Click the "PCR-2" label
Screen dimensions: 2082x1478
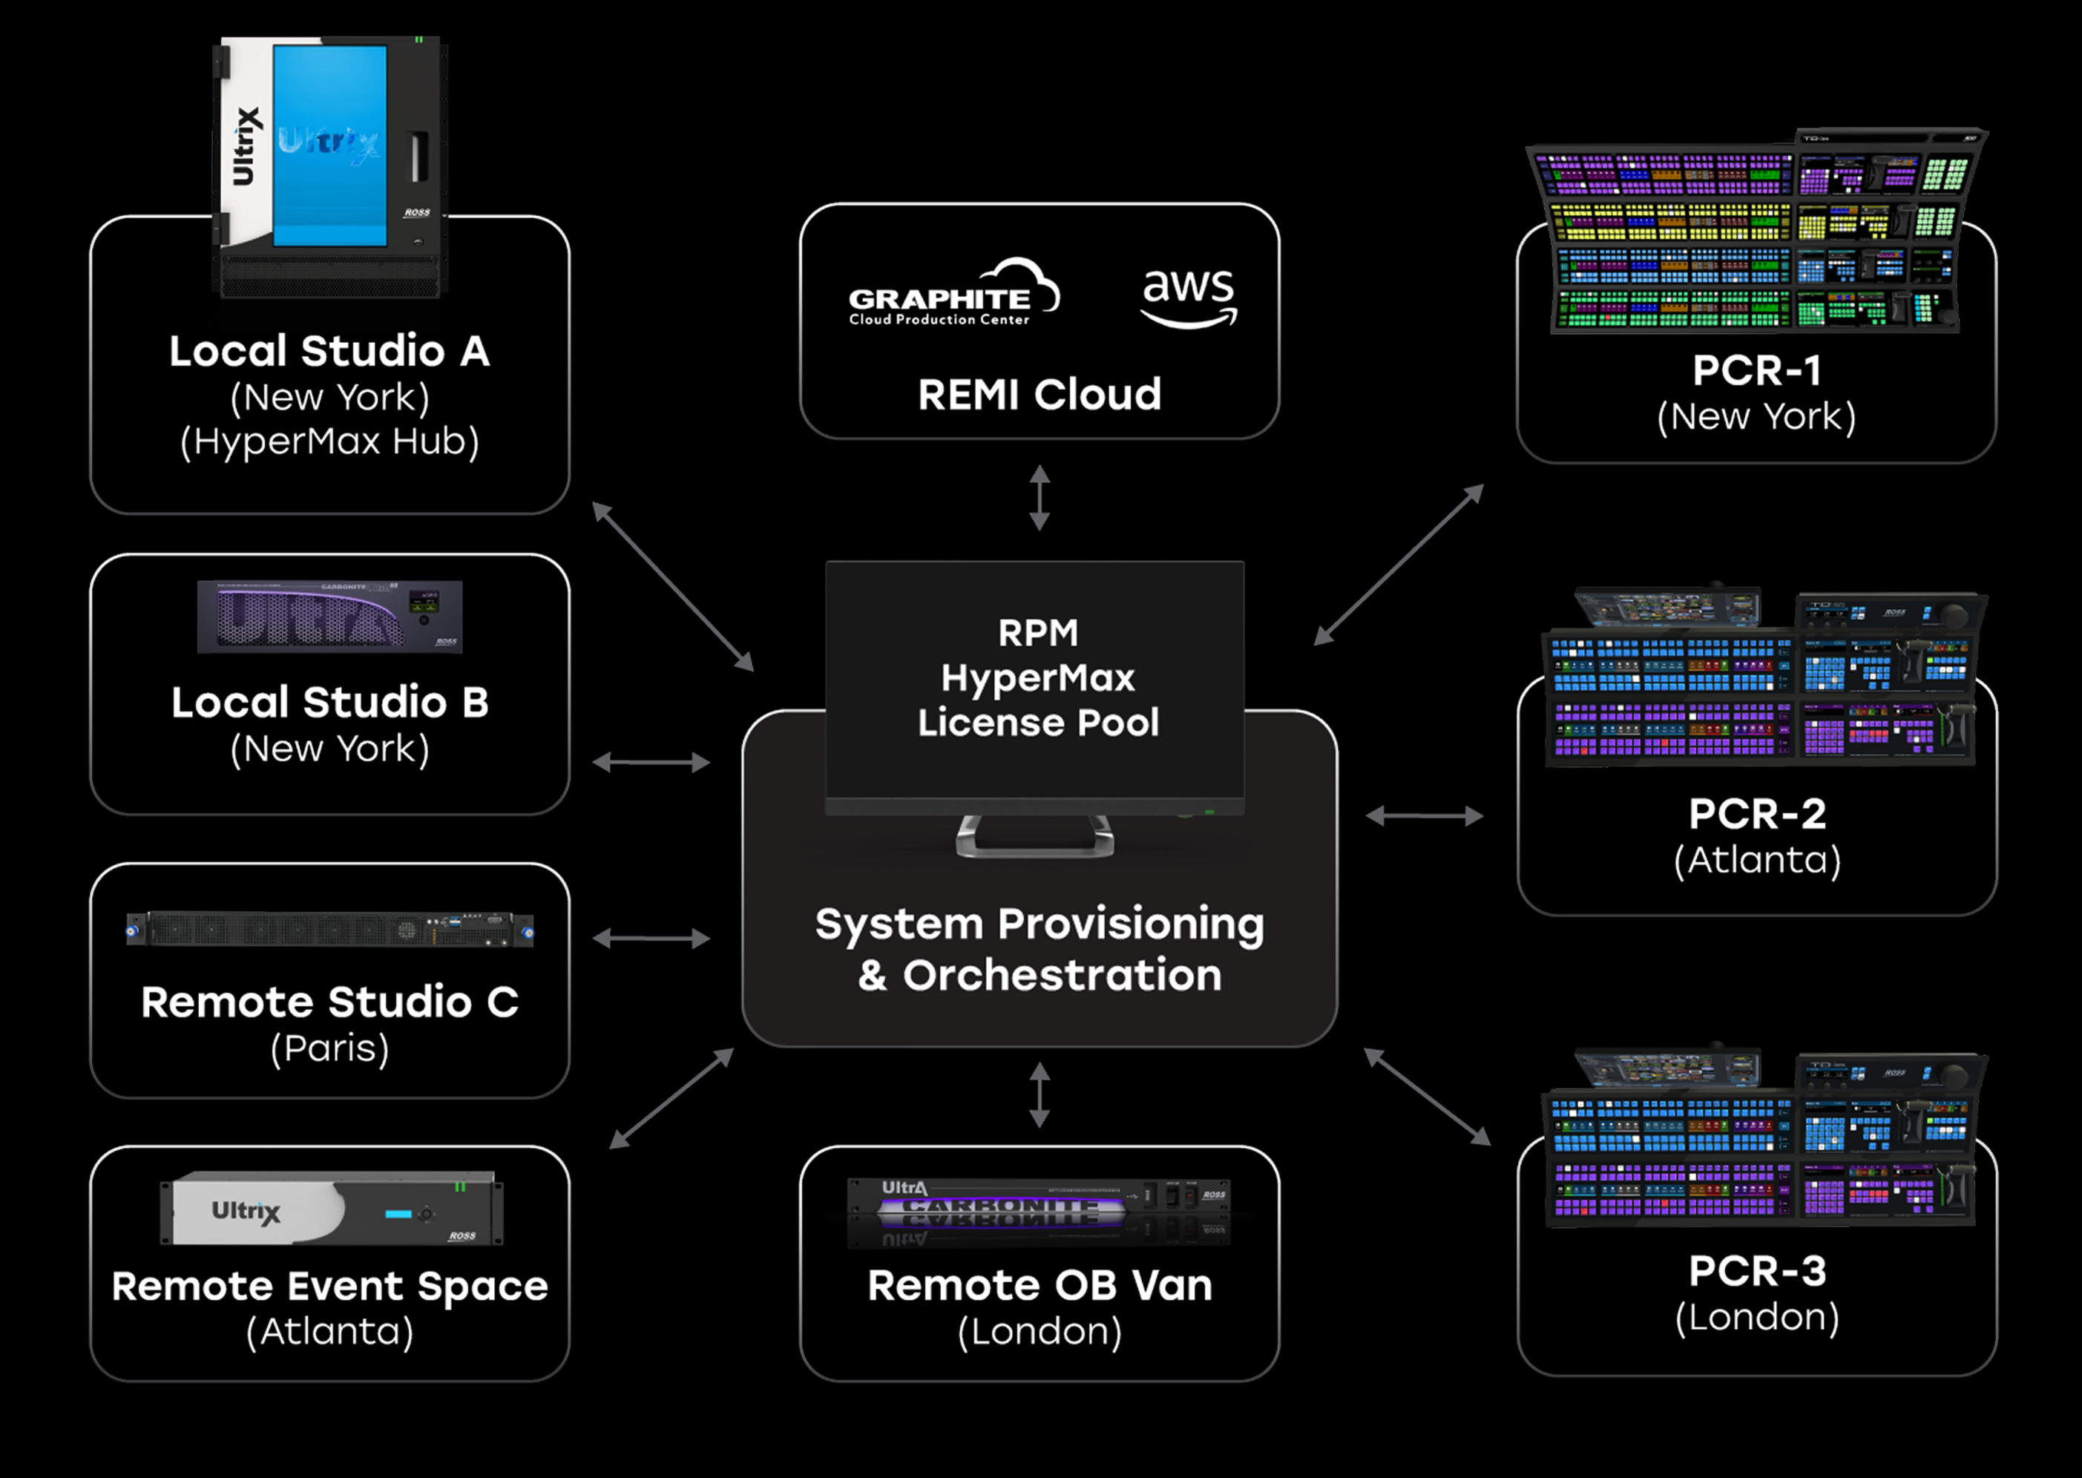pos(1757,814)
